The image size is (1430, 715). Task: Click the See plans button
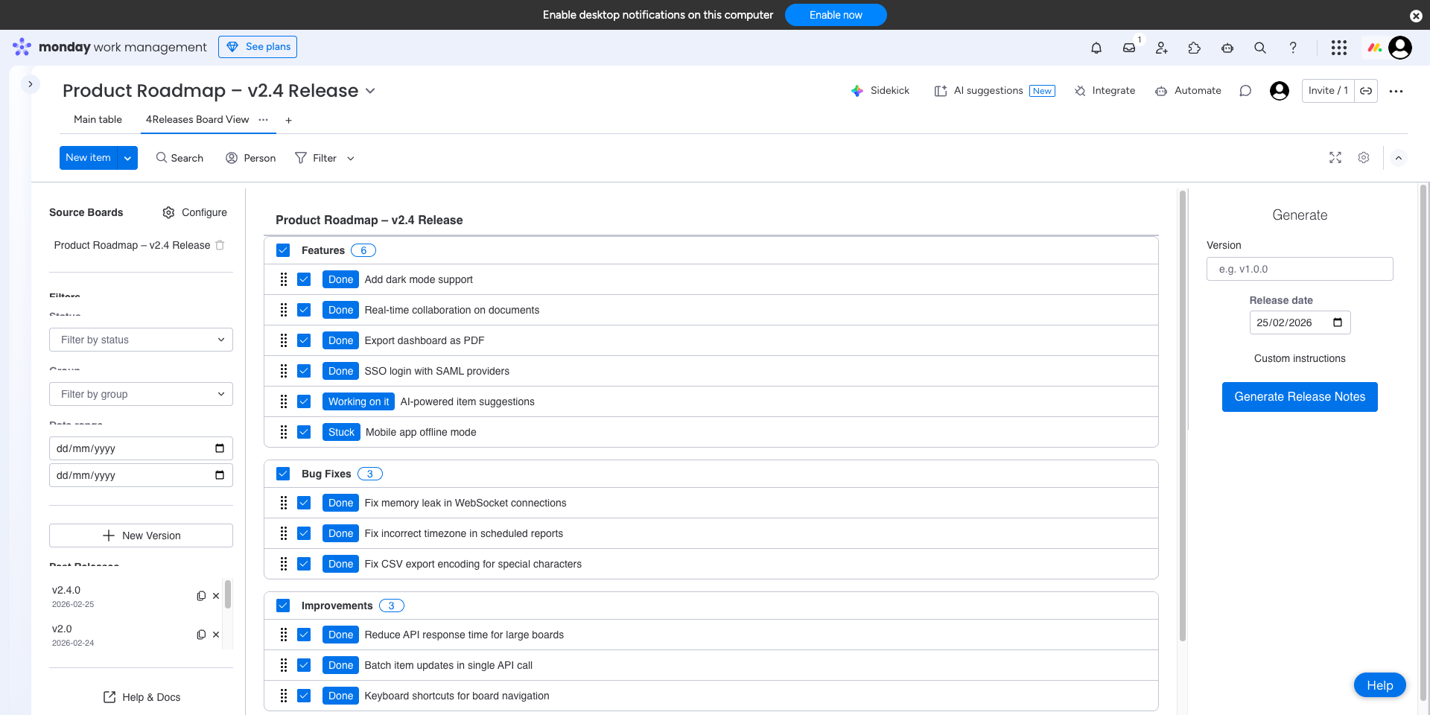pos(258,47)
